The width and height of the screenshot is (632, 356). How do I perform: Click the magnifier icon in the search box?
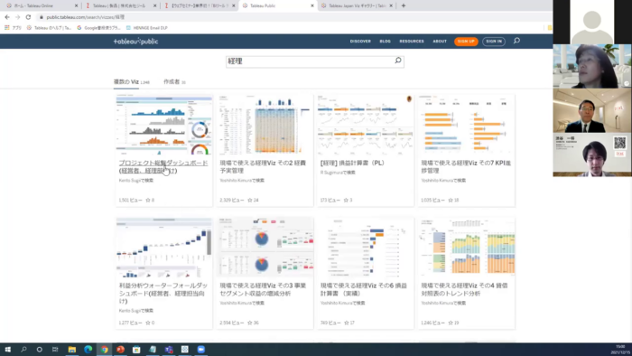coord(398,61)
